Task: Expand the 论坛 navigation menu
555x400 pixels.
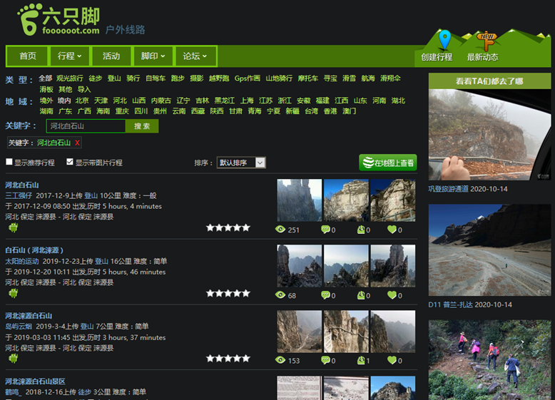Action: (195, 56)
